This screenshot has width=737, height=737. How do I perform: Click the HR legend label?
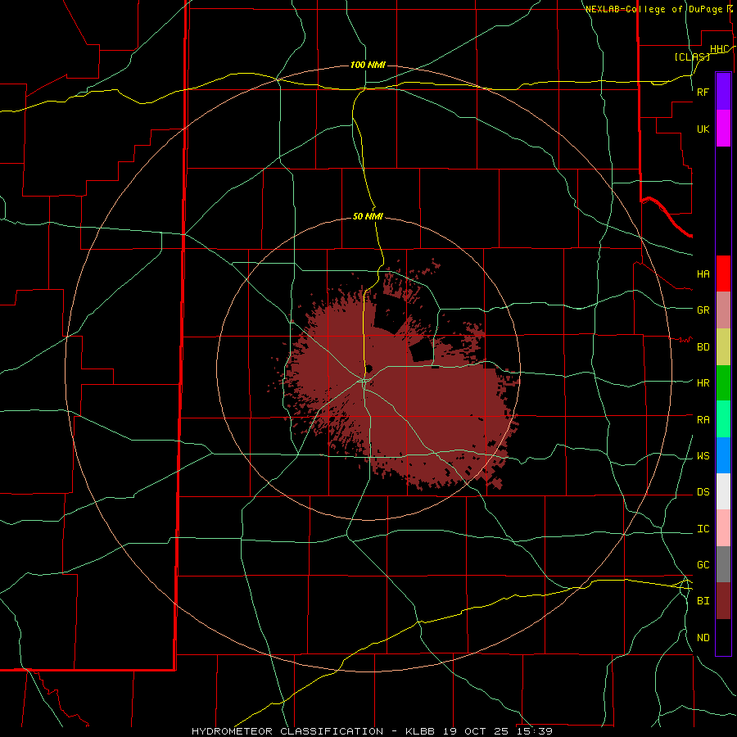[703, 383]
